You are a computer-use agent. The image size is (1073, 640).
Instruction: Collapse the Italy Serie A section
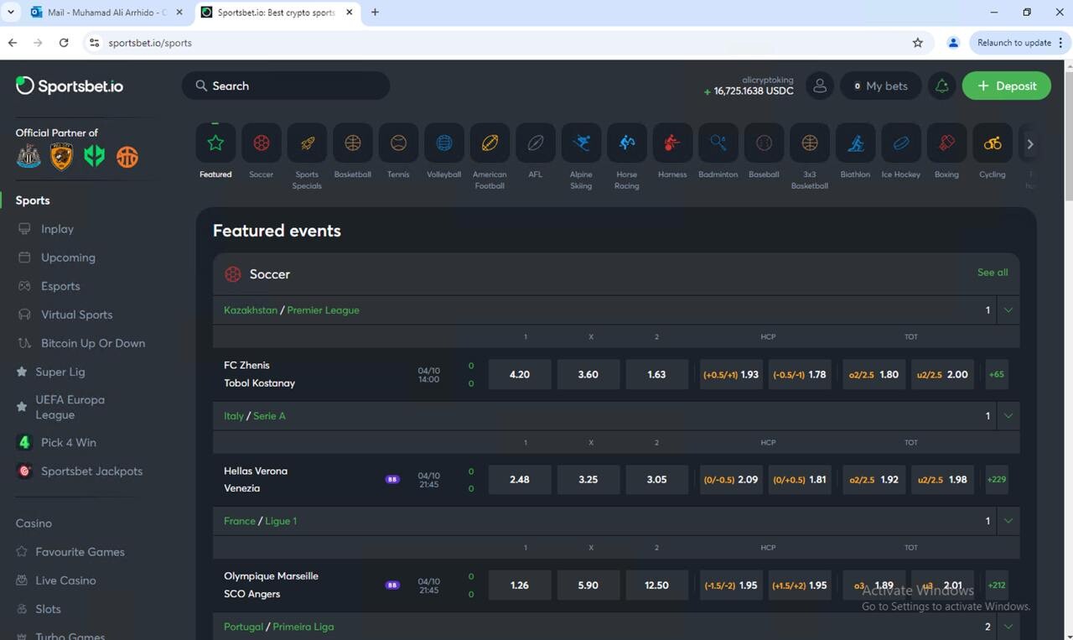coord(1008,416)
